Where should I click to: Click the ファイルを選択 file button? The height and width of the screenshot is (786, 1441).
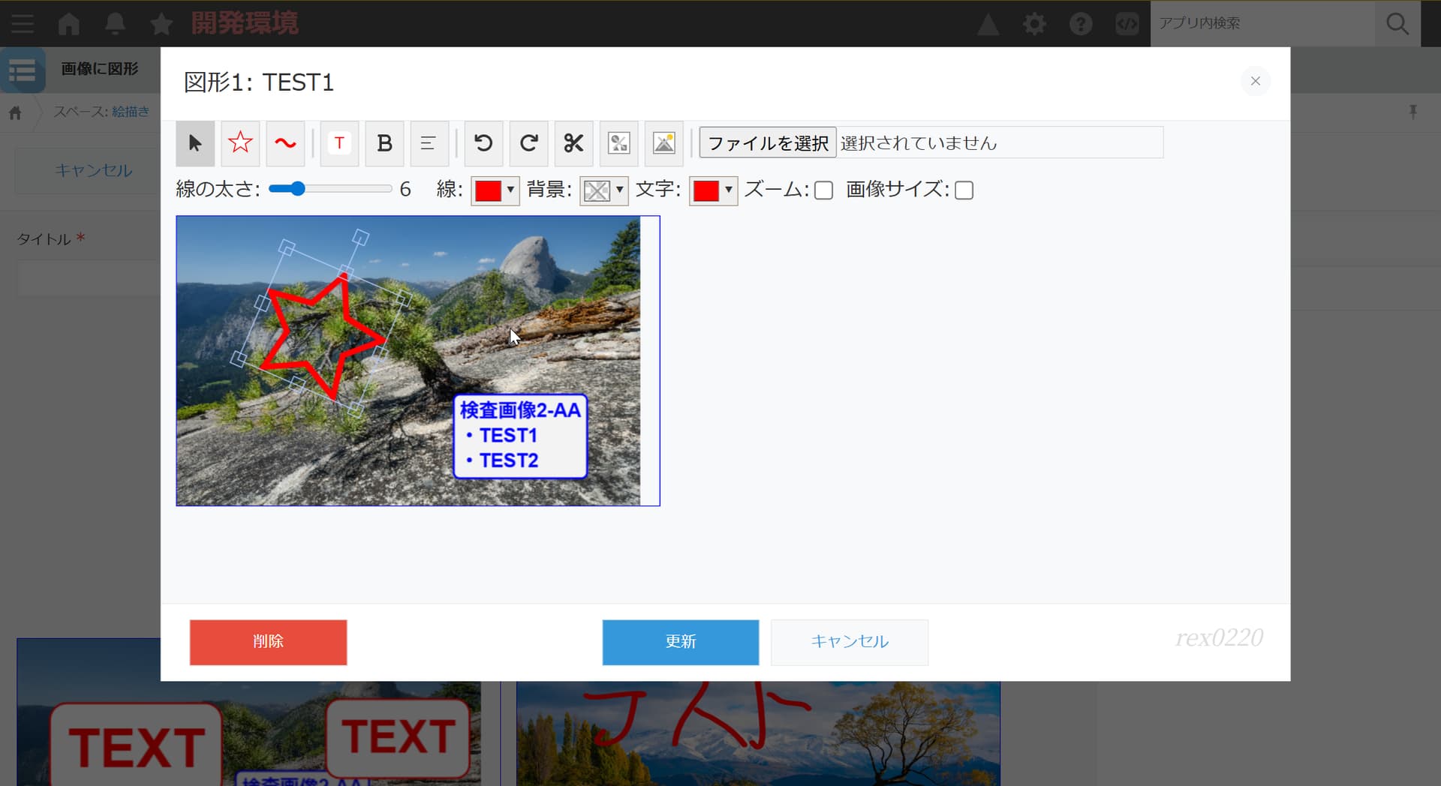coord(768,143)
